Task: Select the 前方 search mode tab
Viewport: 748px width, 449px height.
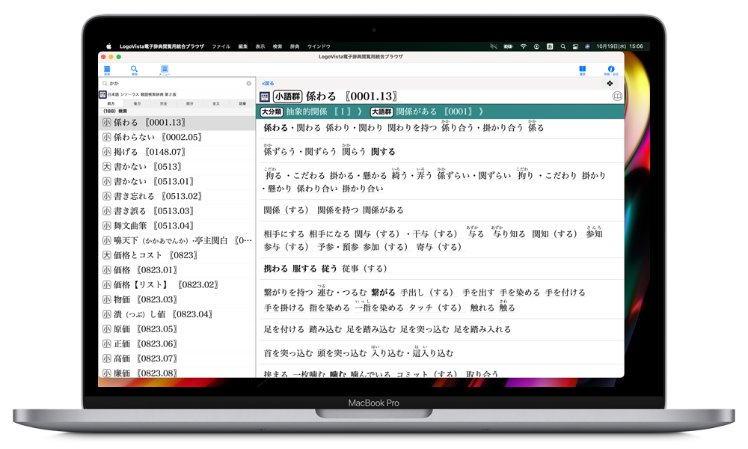Action: [111, 103]
